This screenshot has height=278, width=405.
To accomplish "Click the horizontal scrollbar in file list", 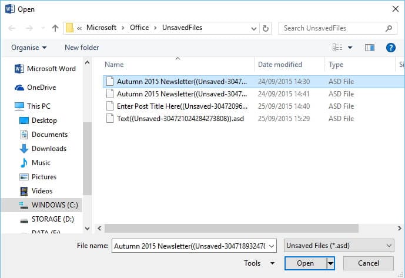I will click(x=235, y=227).
